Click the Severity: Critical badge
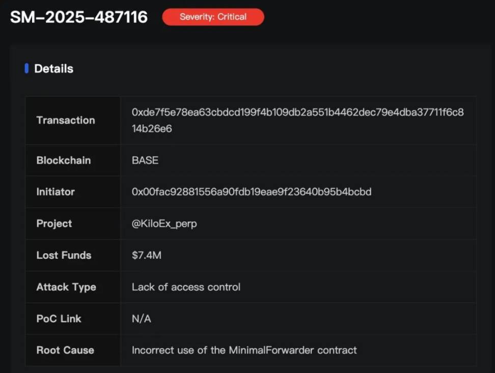The width and height of the screenshot is (495, 373). (213, 17)
